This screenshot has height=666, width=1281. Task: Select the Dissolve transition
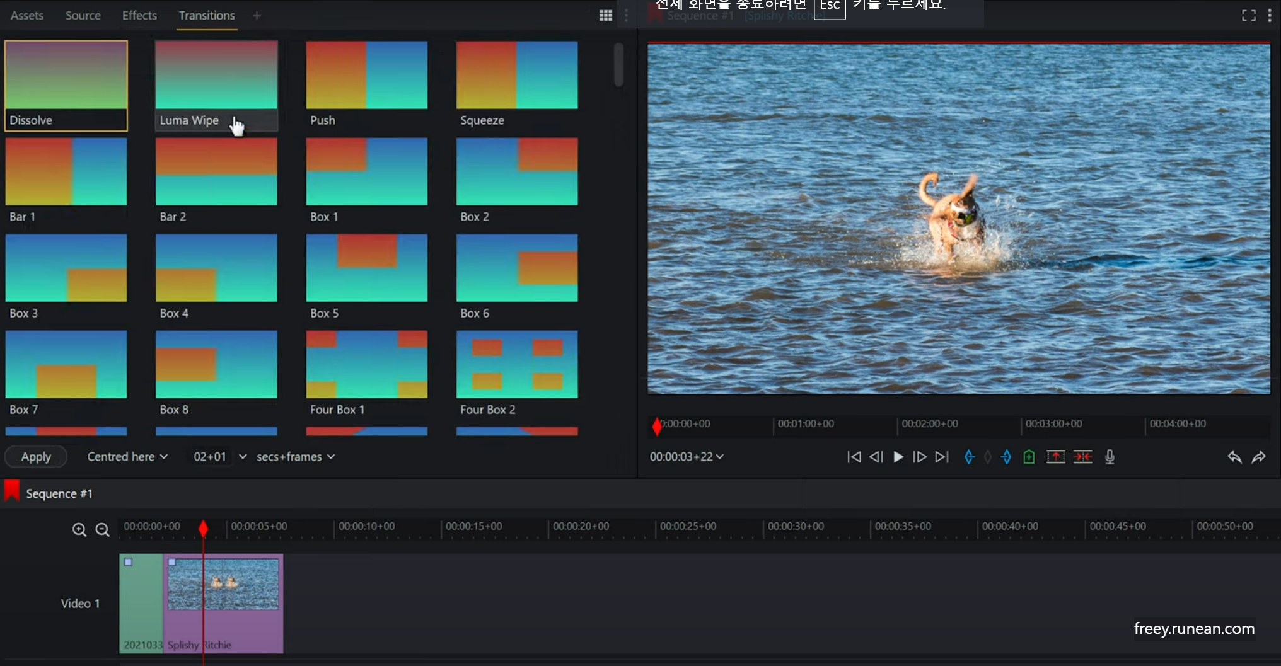pyautogui.click(x=66, y=86)
